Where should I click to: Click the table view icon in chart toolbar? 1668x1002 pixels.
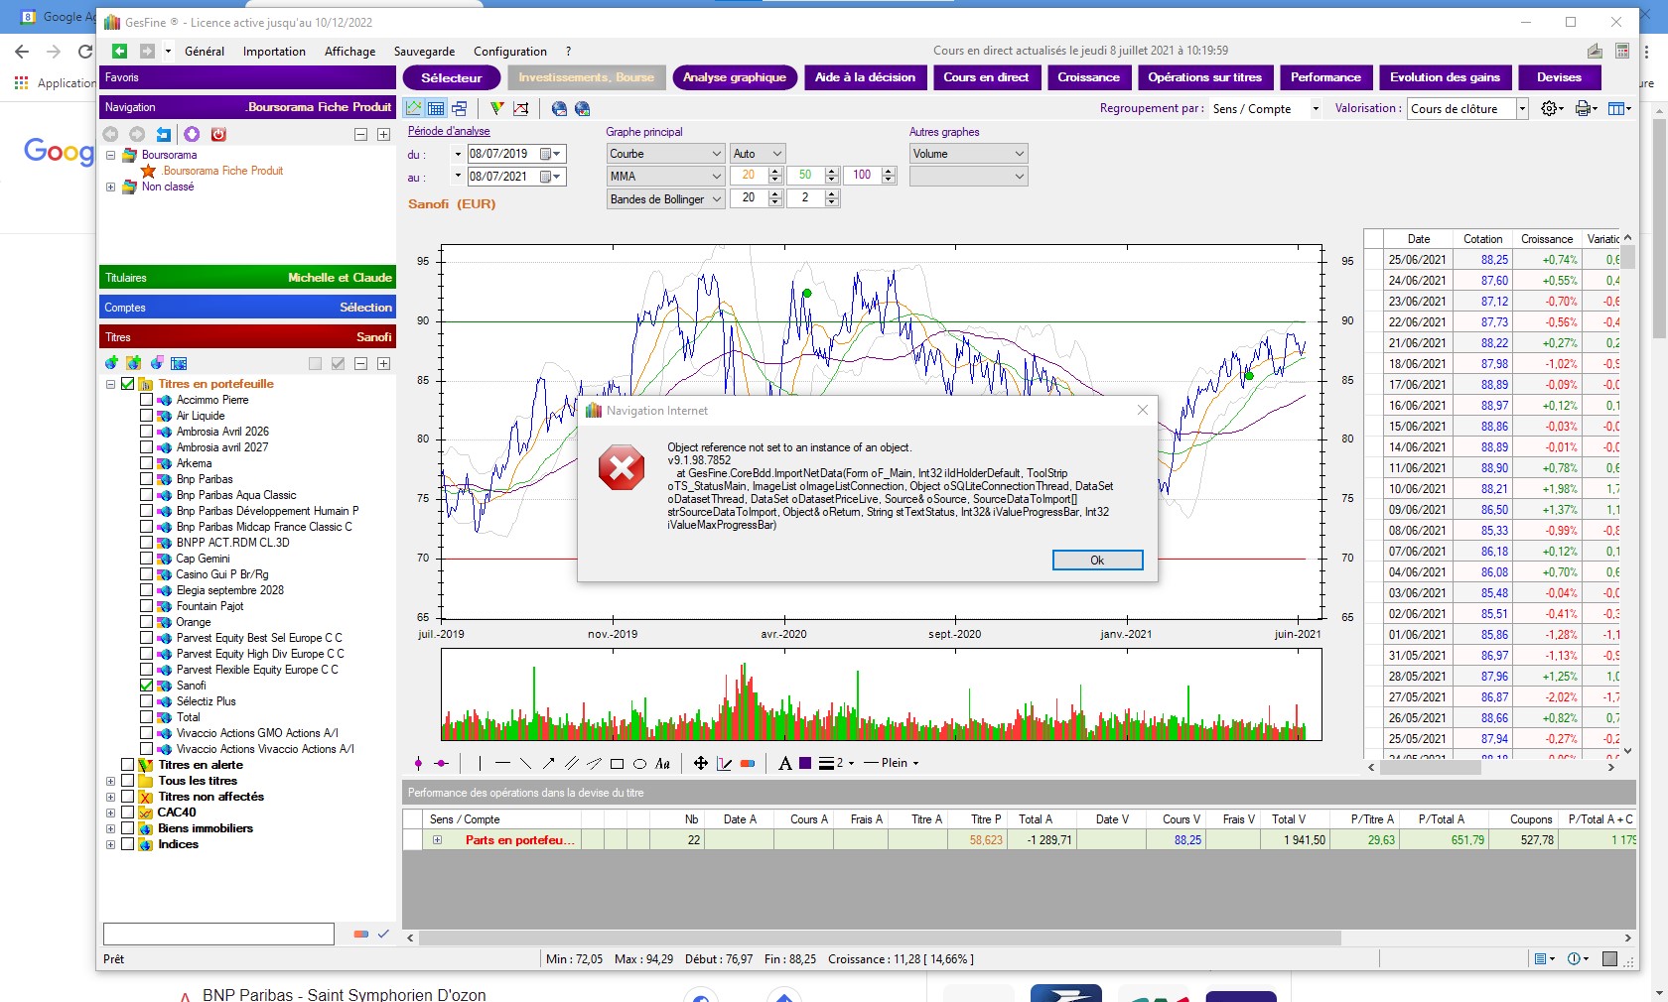(437, 108)
